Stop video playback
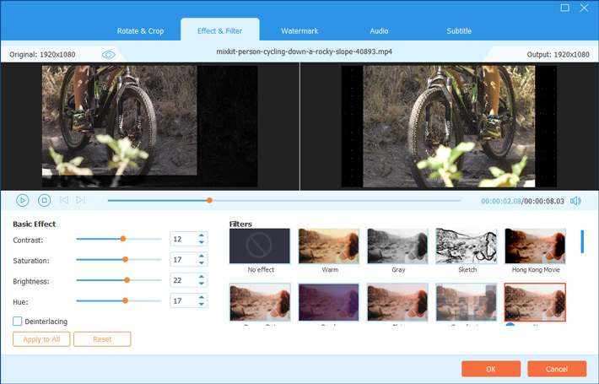 click(x=45, y=200)
